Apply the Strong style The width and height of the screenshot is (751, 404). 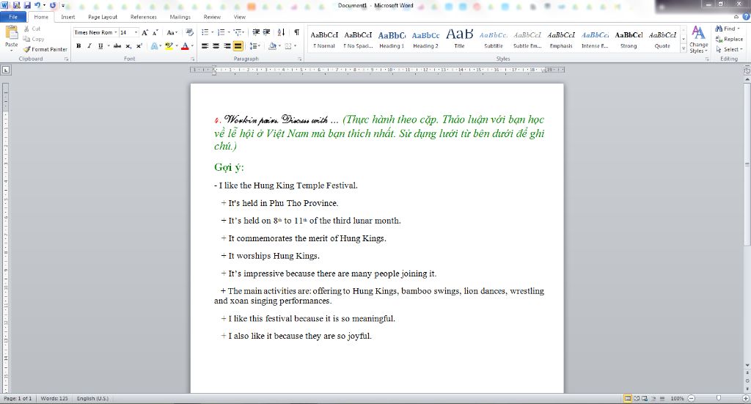click(x=629, y=40)
